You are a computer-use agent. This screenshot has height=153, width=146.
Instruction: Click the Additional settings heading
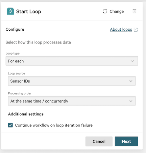coord(26,114)
